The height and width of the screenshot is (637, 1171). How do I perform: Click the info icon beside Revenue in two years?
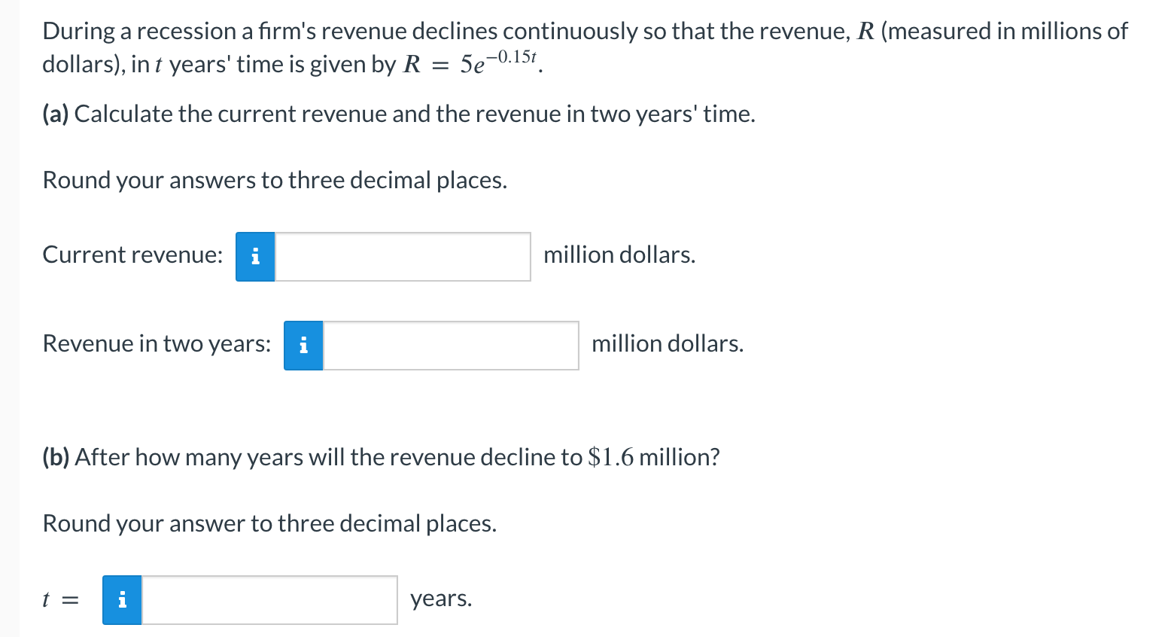(303, 346)
